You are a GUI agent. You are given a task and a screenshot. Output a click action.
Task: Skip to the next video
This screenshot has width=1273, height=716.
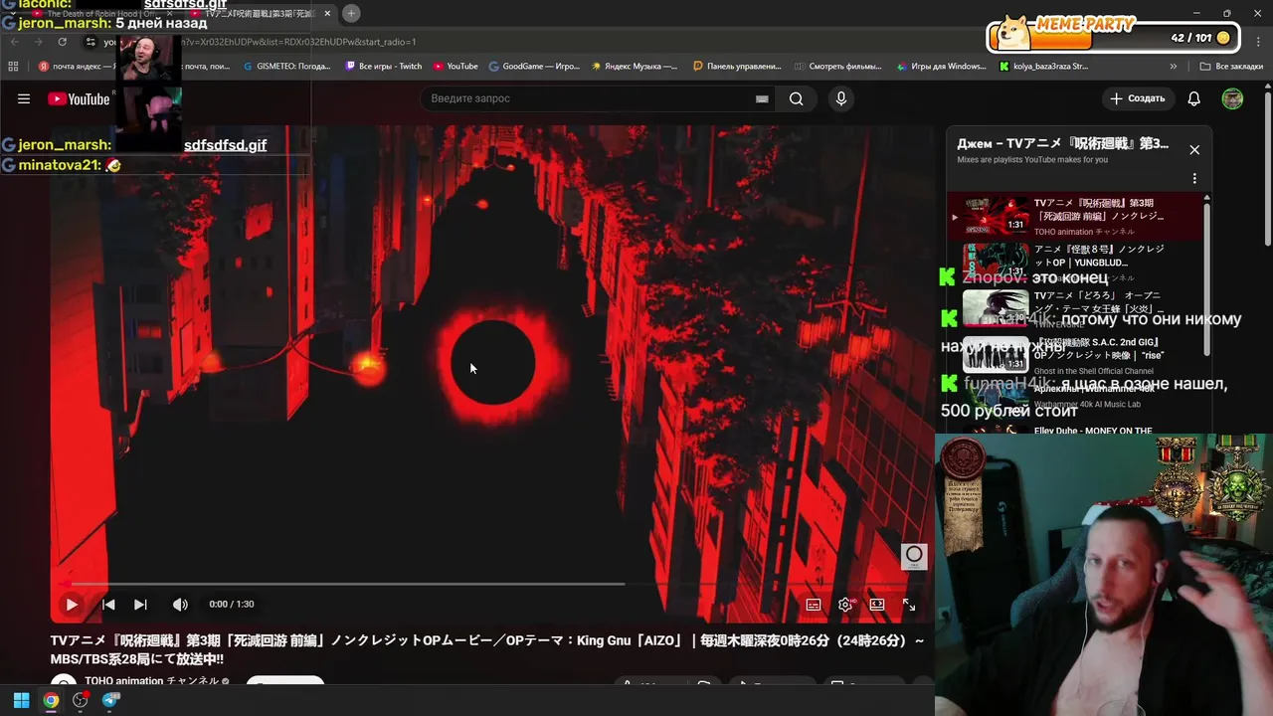140,604
